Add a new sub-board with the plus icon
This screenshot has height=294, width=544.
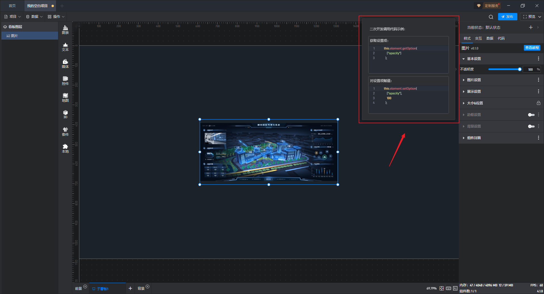pos(130,288)
